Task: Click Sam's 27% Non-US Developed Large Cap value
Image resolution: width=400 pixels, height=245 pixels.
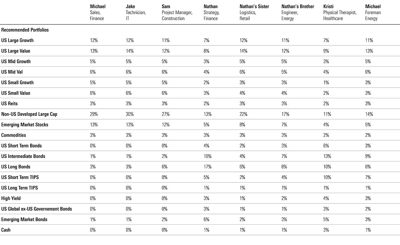Action: [166, 114]
